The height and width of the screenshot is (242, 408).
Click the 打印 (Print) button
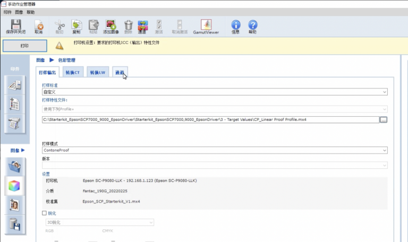pos(24,46)
